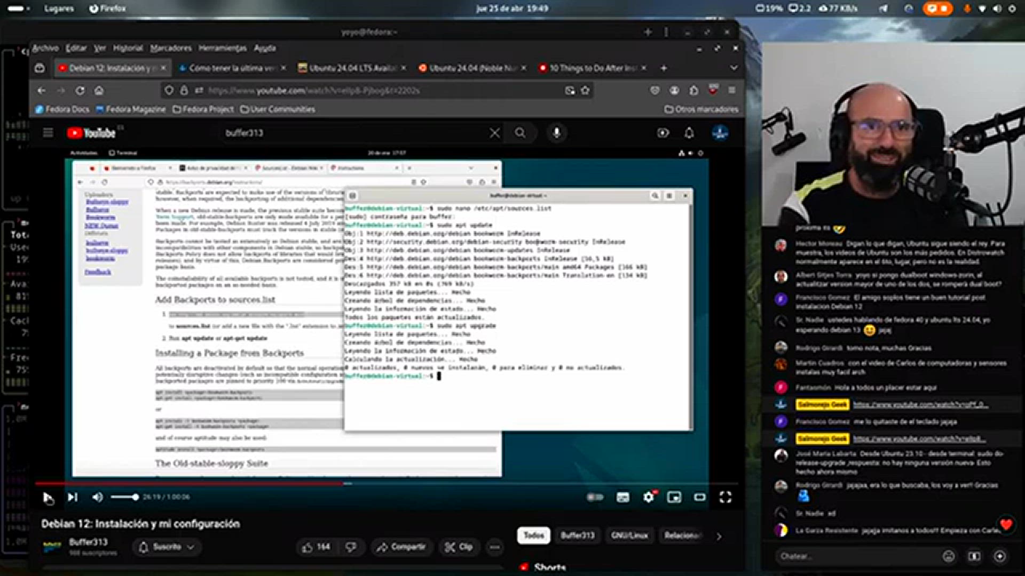Open the Herramientas menu
Screen dimensions: 1025x576
pos(223,48)
